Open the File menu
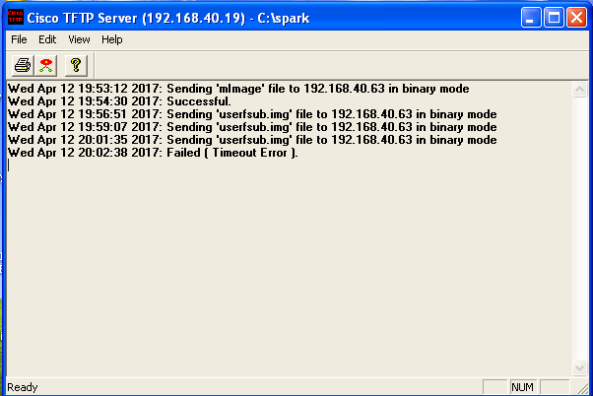 point(19,39)
